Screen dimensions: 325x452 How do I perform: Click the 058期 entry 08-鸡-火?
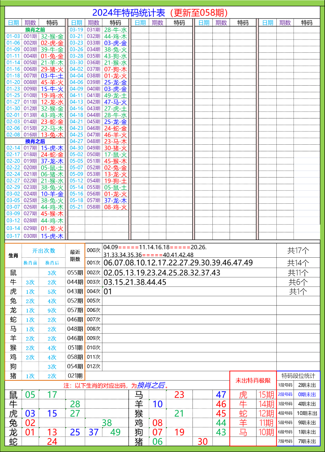[116, 207]
